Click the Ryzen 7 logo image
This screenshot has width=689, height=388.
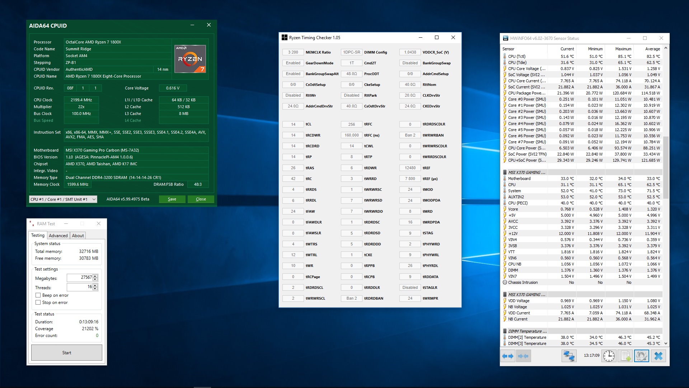pyautogui.click(x=190, y=59)
